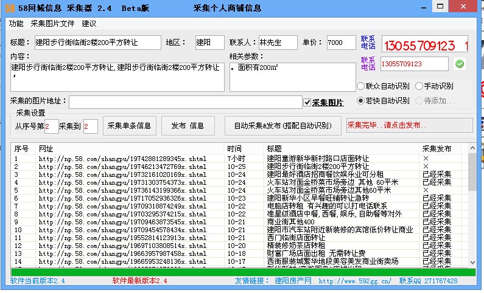Select the 若快自动识别 radio option
Viewport: 484px width, 293px height.
(x=361, y=101)
